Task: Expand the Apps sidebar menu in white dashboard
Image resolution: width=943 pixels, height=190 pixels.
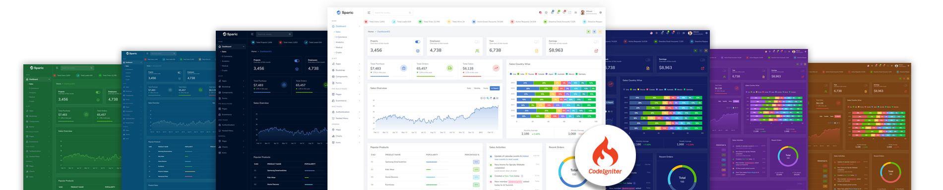Action: [346, 64]
